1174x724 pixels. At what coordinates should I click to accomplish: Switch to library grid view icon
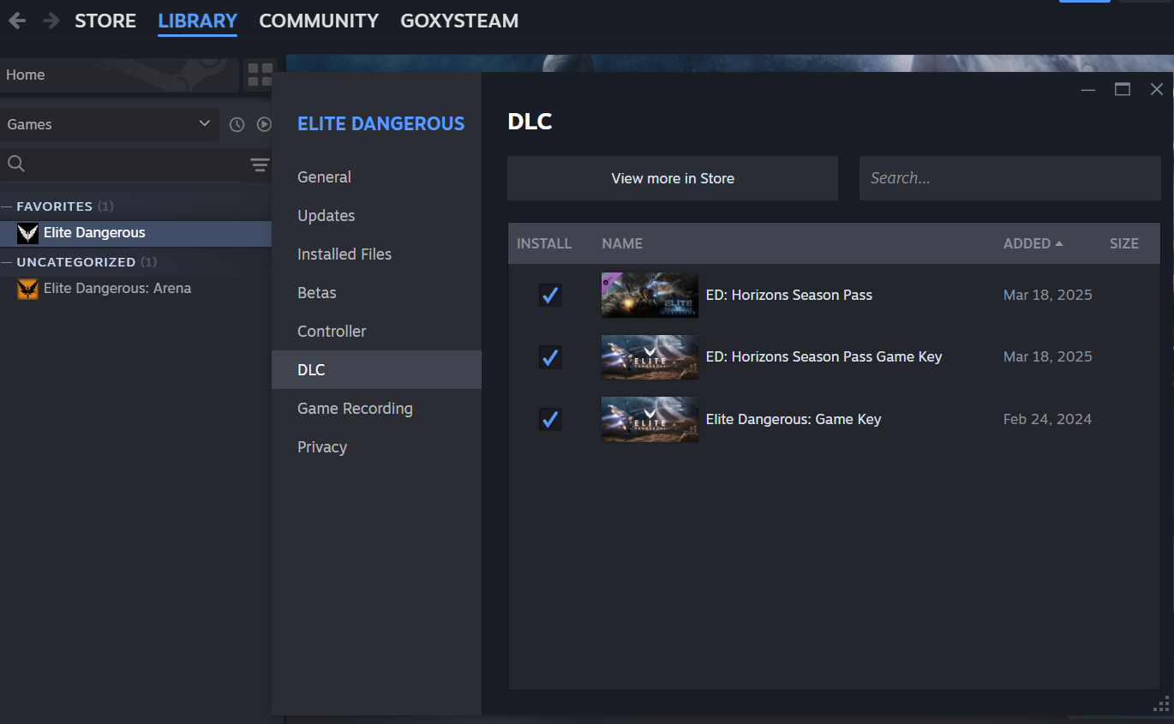click(261, 75)
